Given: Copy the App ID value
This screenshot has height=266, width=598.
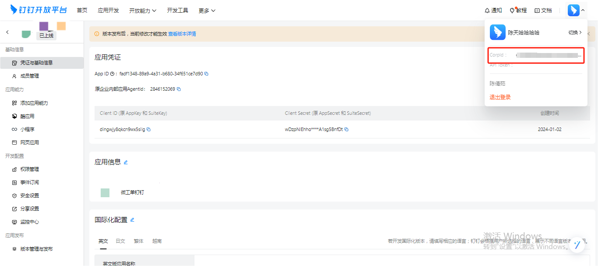Looking at the screenshot, I should pos(207,74).
